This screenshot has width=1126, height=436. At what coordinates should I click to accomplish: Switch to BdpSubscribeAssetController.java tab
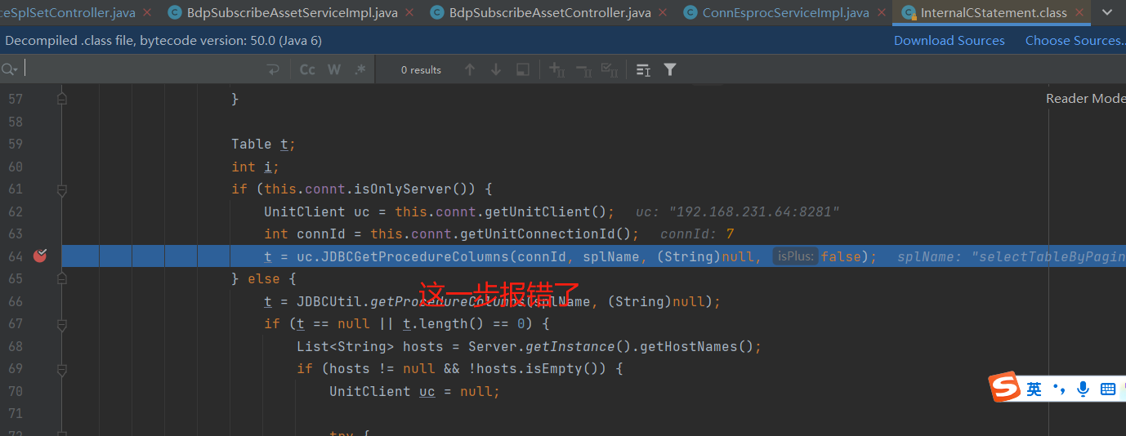tap(549, 12)
